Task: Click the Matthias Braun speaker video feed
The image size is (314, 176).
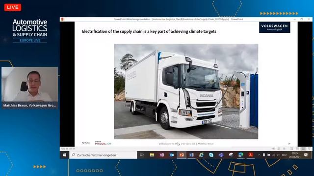Action: tap(29, 84)
